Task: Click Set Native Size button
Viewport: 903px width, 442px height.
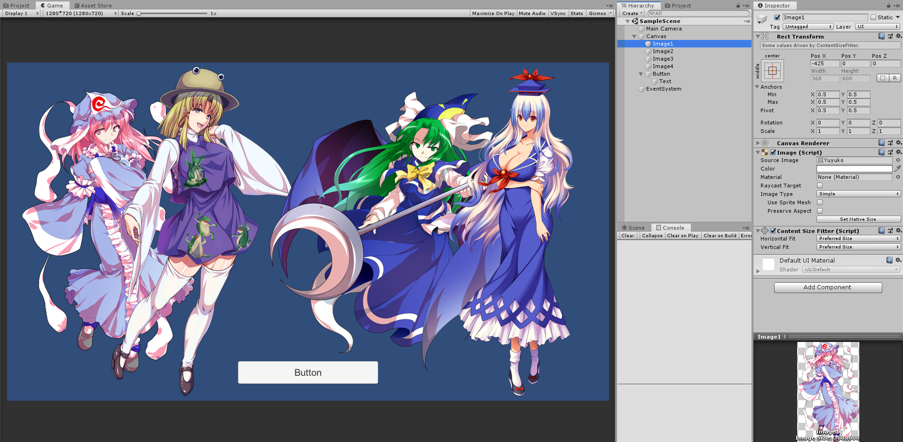Action: [x=858, y=219]
